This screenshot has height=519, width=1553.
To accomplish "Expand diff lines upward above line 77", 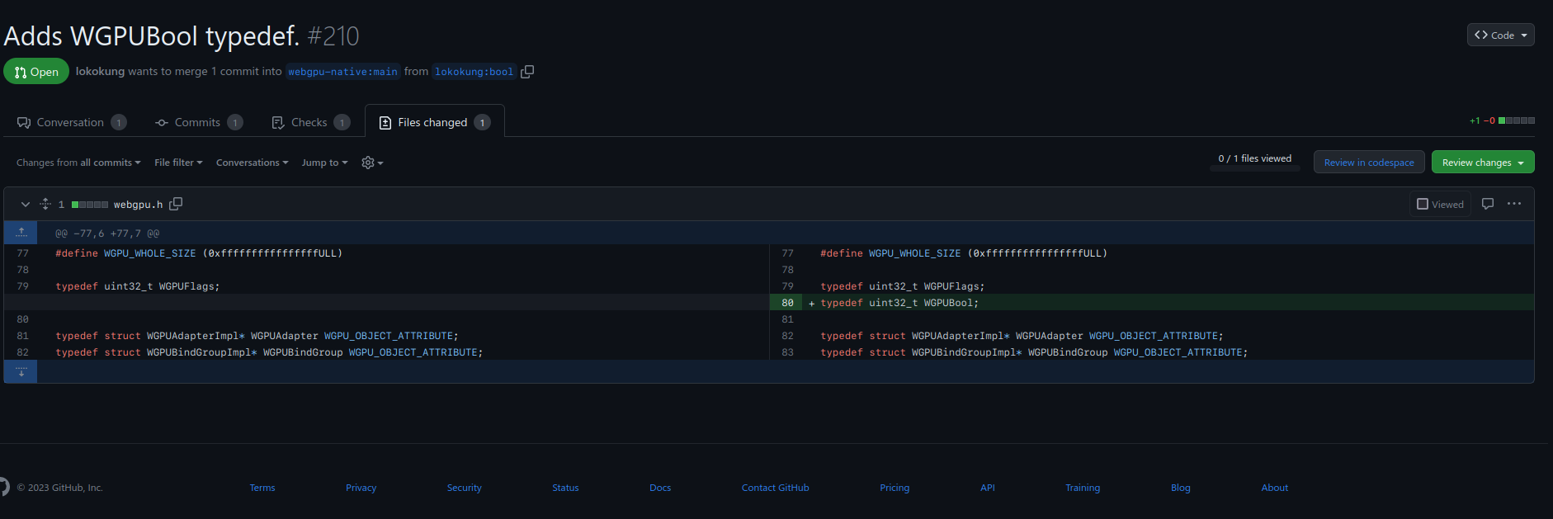I will tap(21, 233).
